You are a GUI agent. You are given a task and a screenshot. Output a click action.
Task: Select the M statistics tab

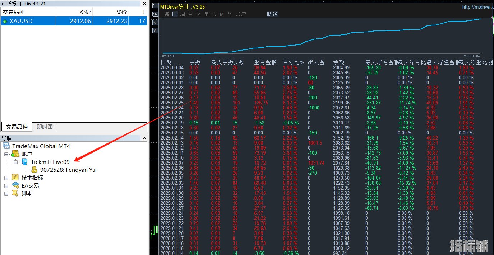pos(222,14)
